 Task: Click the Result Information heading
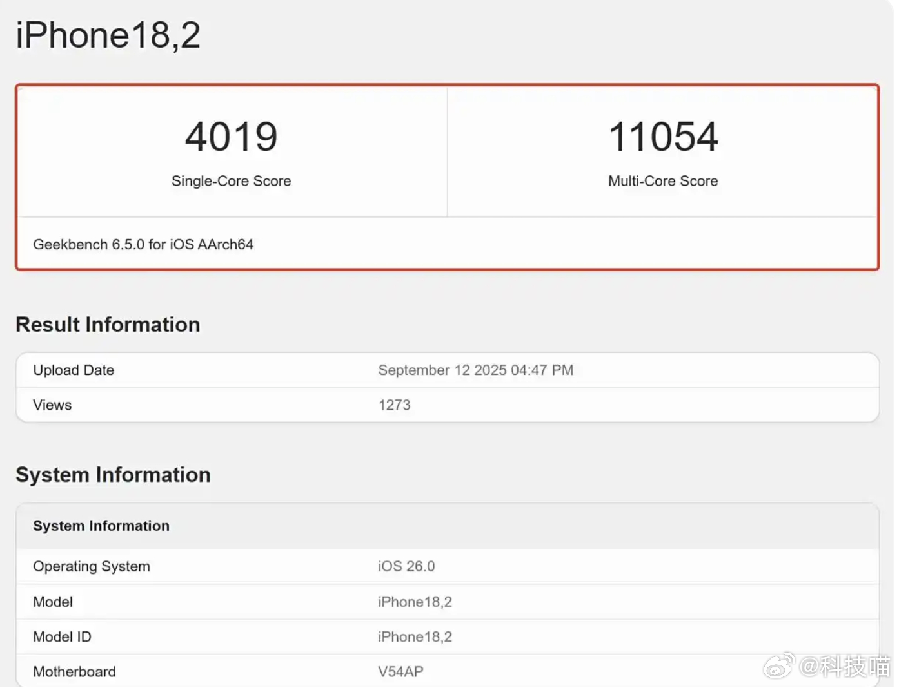[108, 325]
